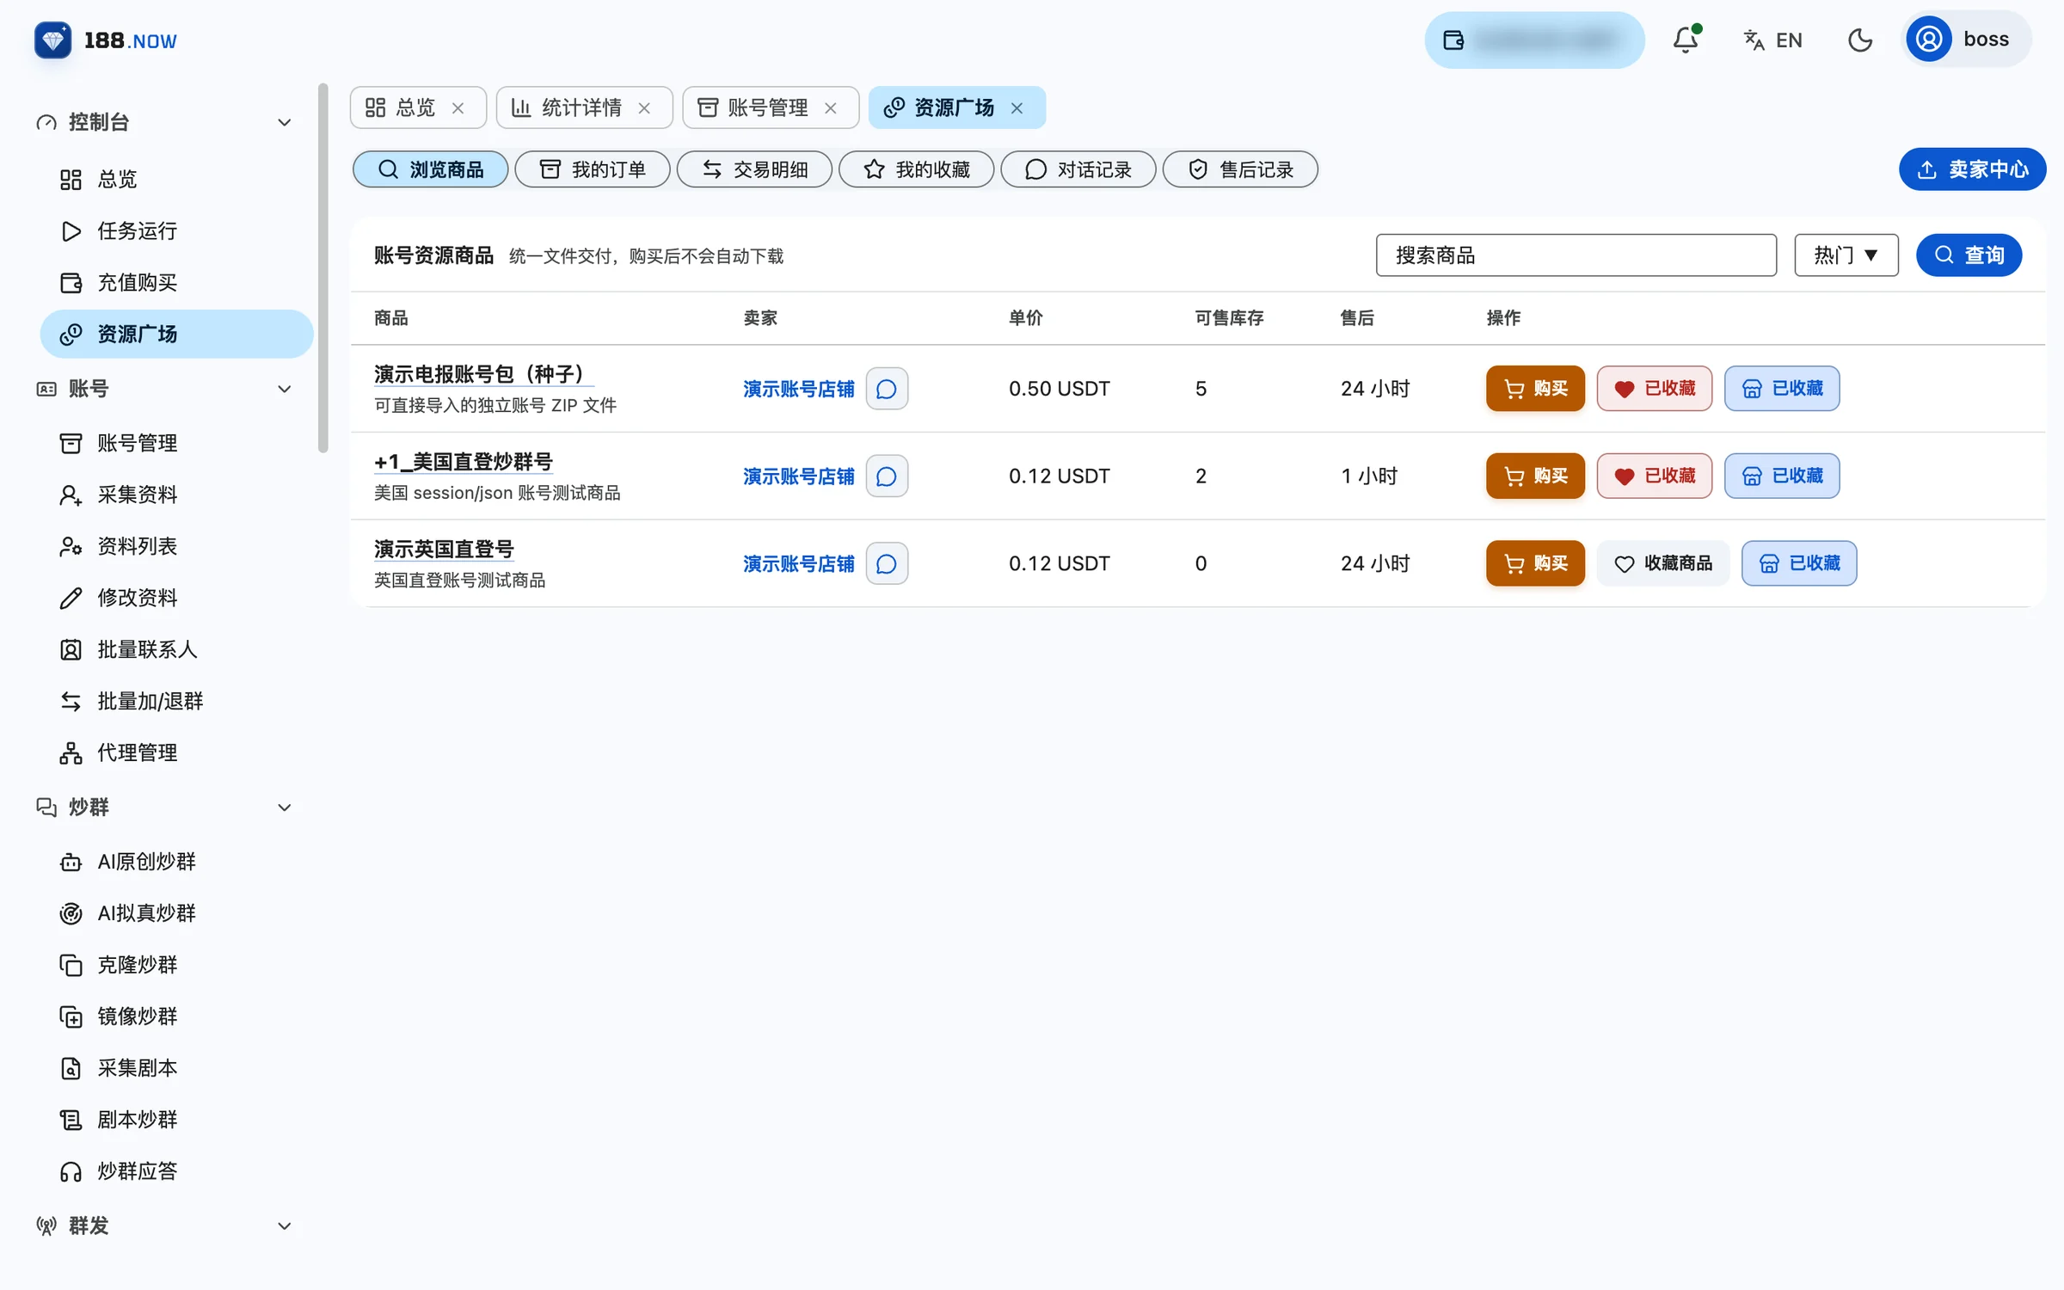Open the 交易明细 tab

pyautogui.click(x=754, y=169)
